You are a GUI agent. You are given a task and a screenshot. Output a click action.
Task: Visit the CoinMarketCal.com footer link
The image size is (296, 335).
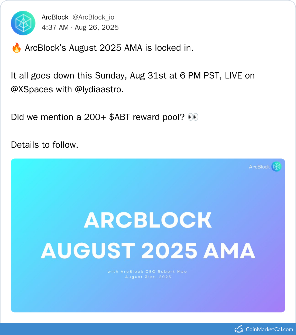[269, 329]
